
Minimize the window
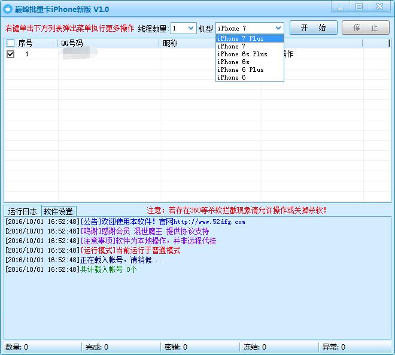coord(341,7)
